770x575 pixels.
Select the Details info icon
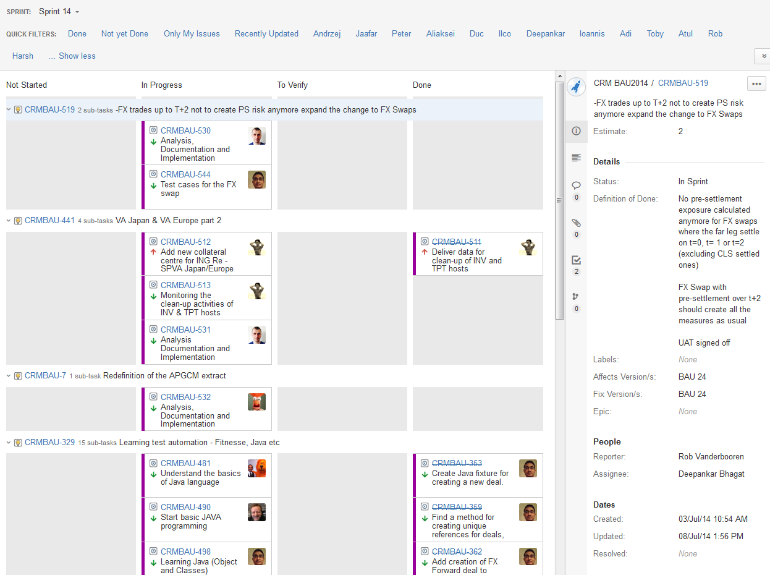click(576, 131)
